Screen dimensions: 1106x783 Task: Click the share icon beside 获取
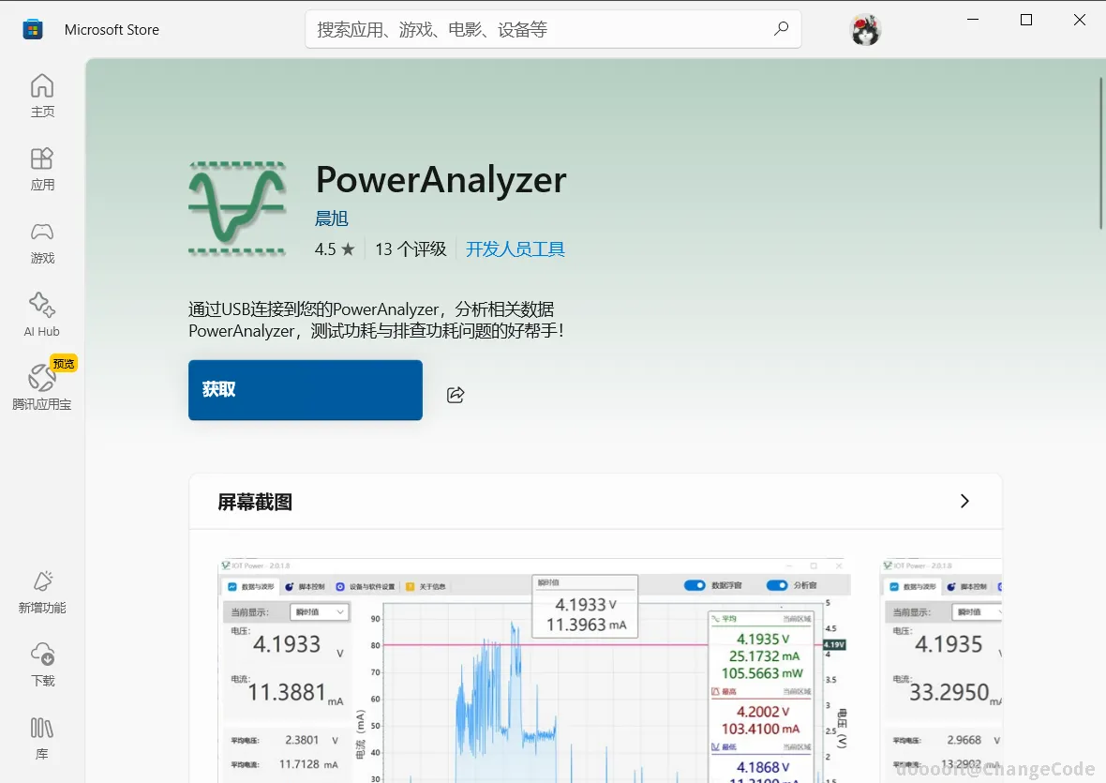click(x=456, y=395)
